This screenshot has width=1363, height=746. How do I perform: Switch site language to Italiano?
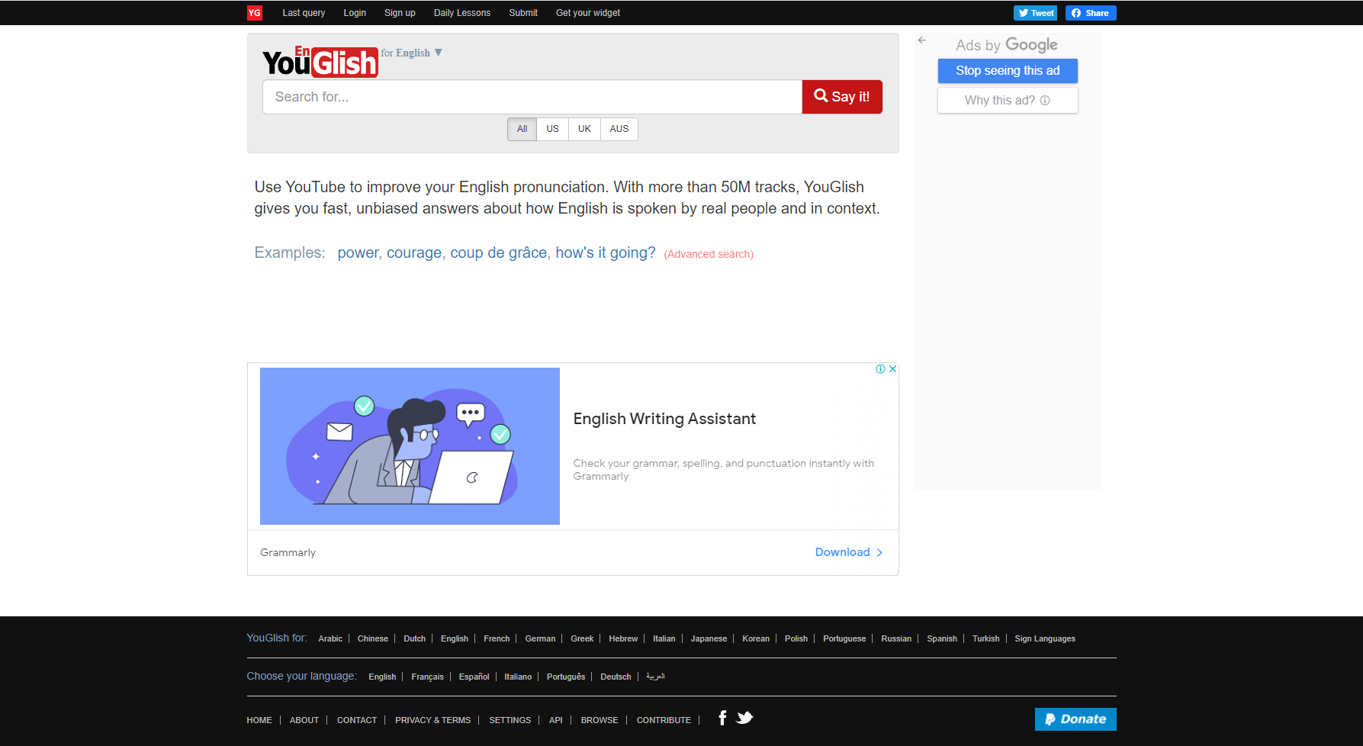[x=518, y=677]
